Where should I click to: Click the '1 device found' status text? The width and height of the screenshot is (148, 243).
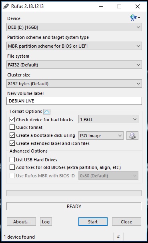click(19, 237)
